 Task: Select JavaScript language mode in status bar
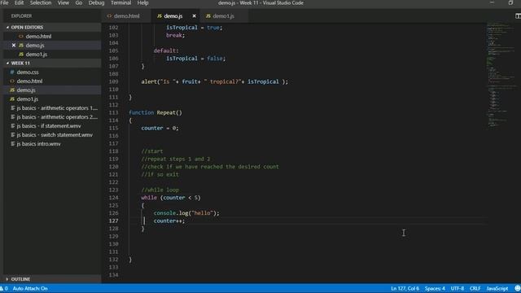pos(497,288)
